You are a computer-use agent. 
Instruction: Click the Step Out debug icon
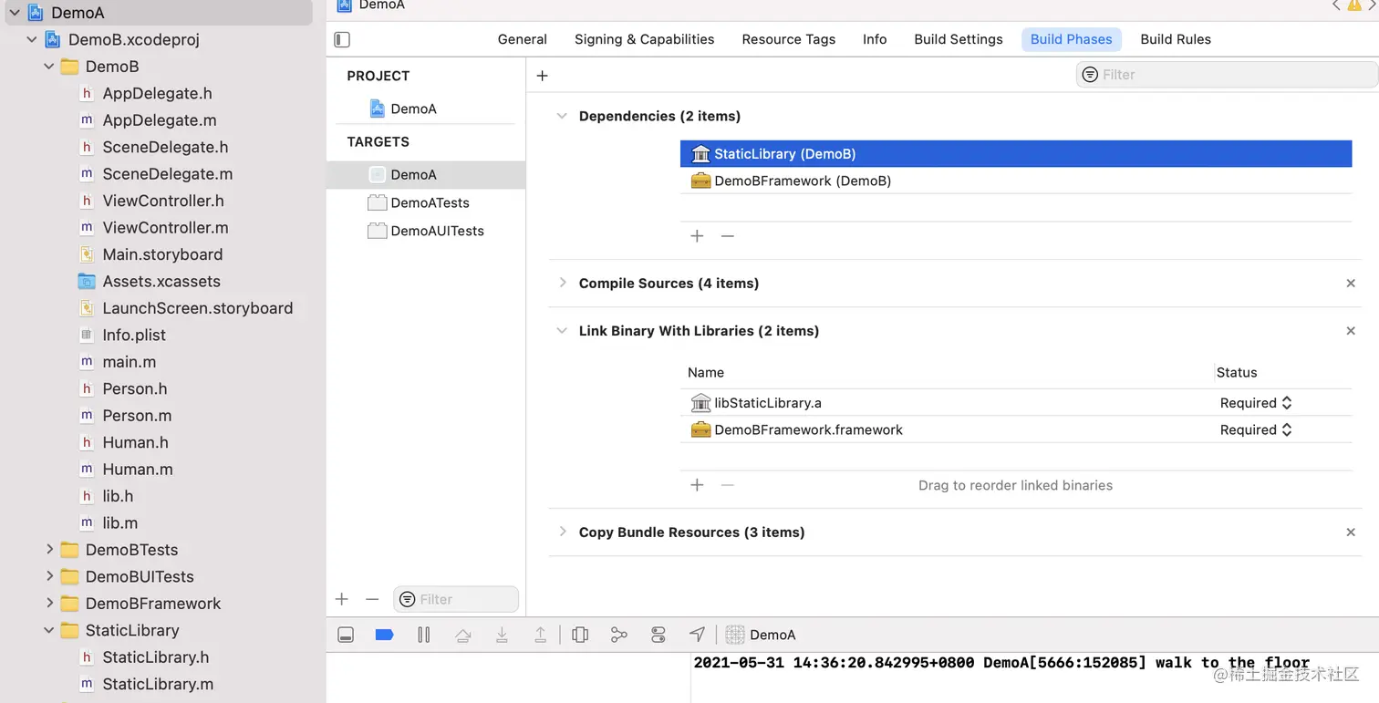coord(540,635)
